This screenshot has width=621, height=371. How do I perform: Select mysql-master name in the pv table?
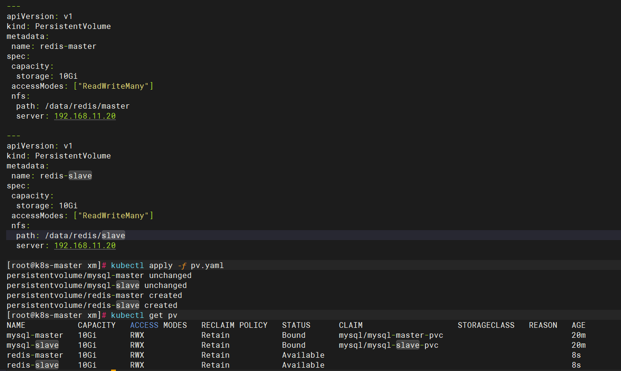35,335
